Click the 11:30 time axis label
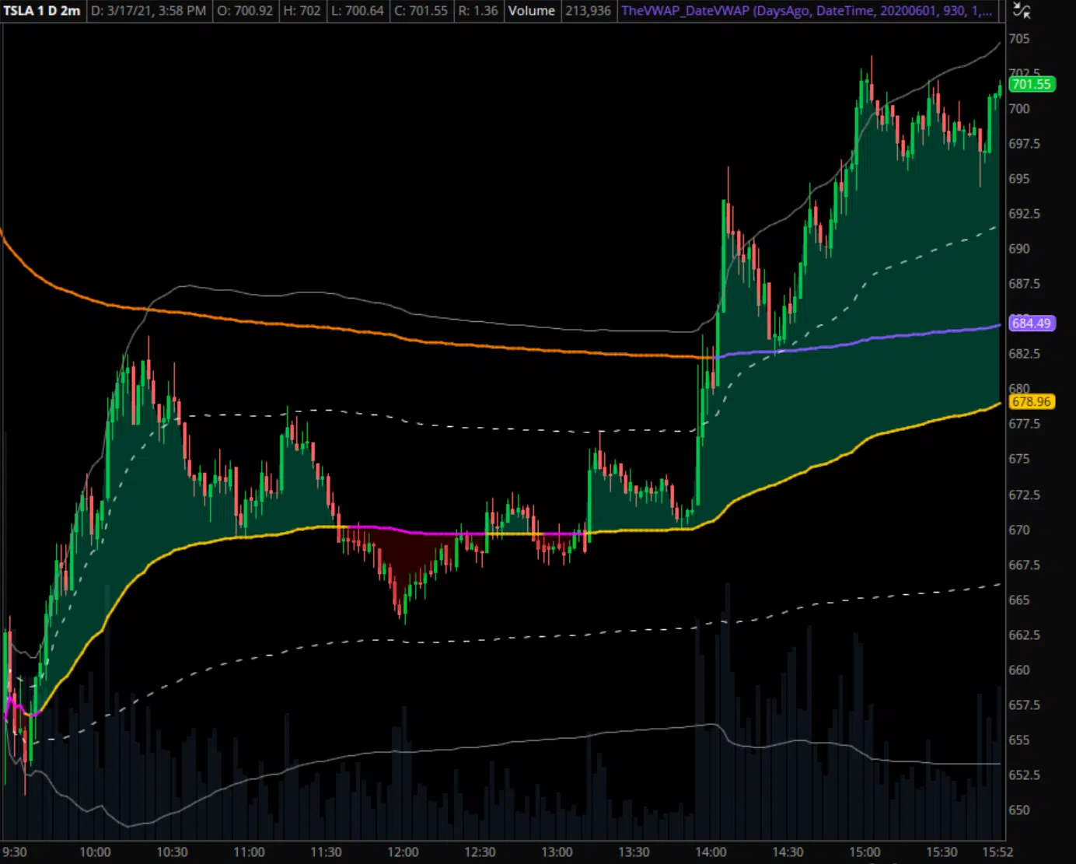The image size is (1076, 864). pos(326,852)
